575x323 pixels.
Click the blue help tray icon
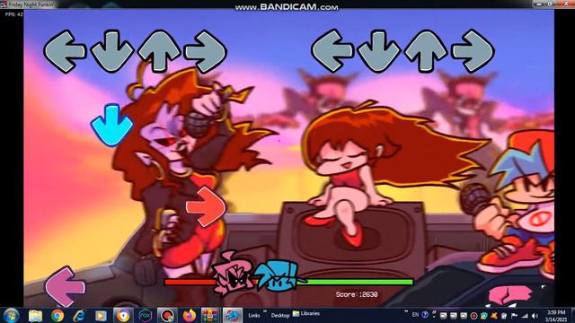(425, 315)
